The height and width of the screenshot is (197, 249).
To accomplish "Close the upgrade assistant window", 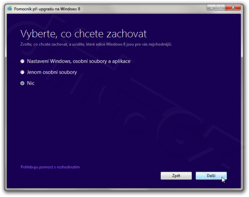I will click(233, 7).
